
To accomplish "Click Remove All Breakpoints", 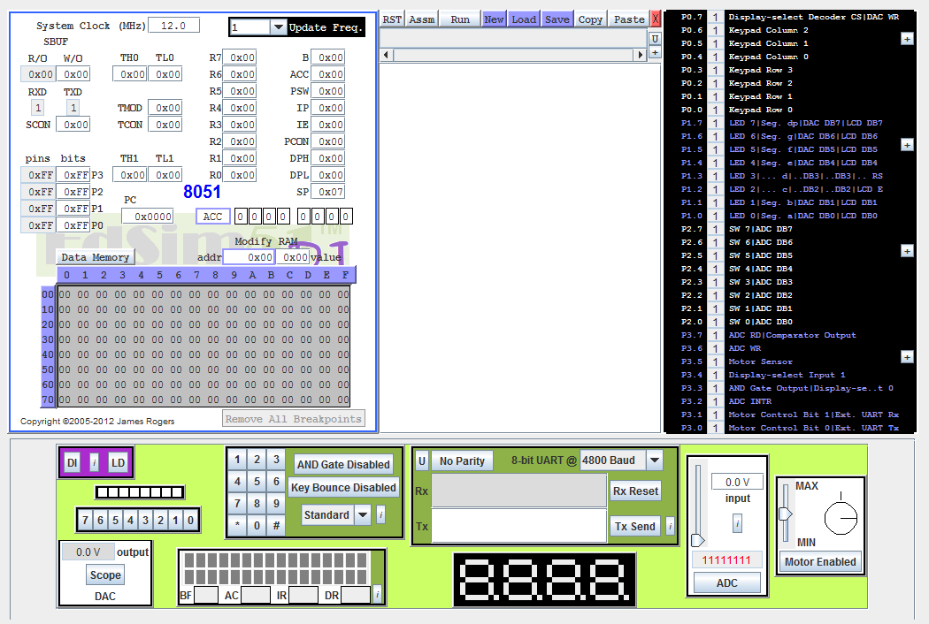I will (x=293, y=419).
